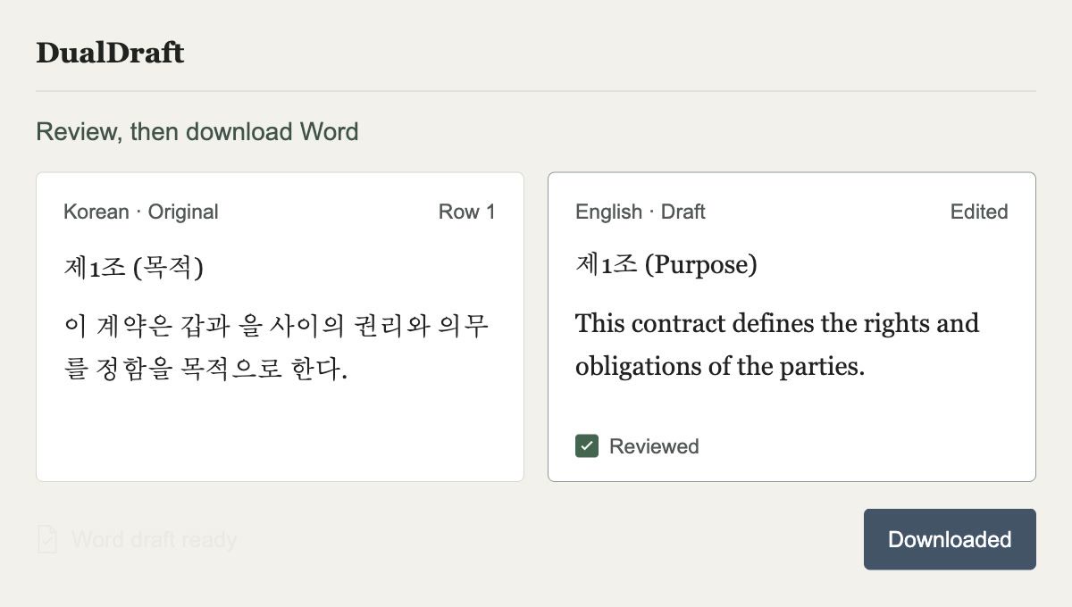Click the 'Korean · Original' label
This screenshot has width=1072, height=607.
click(x=141, y=212)
